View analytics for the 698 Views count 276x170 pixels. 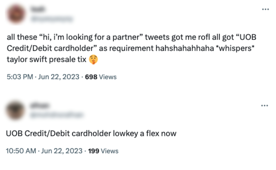[x=101, y=77]
